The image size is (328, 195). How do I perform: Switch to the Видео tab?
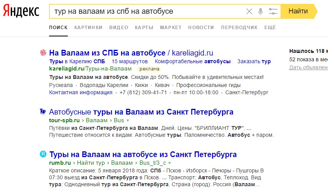[119, 28]
